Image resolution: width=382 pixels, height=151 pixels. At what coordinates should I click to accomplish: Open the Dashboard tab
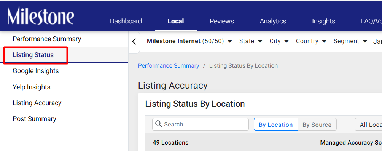[x=126, y=21]
